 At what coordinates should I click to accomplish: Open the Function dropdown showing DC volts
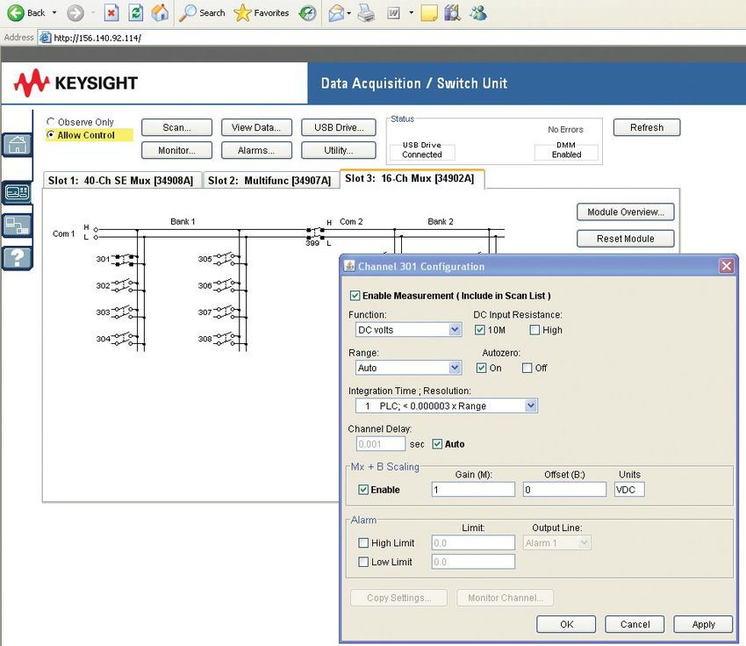coord(409,330)
